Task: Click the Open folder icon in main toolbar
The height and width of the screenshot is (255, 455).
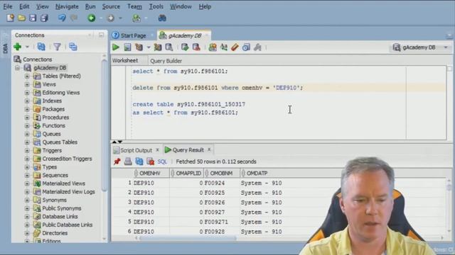Action: pos(21,18)
